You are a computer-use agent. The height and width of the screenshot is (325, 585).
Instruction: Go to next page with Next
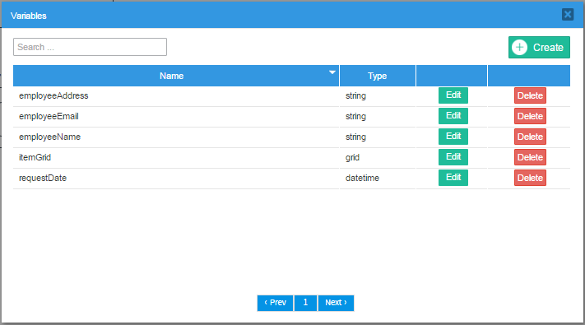coord(336,303)
